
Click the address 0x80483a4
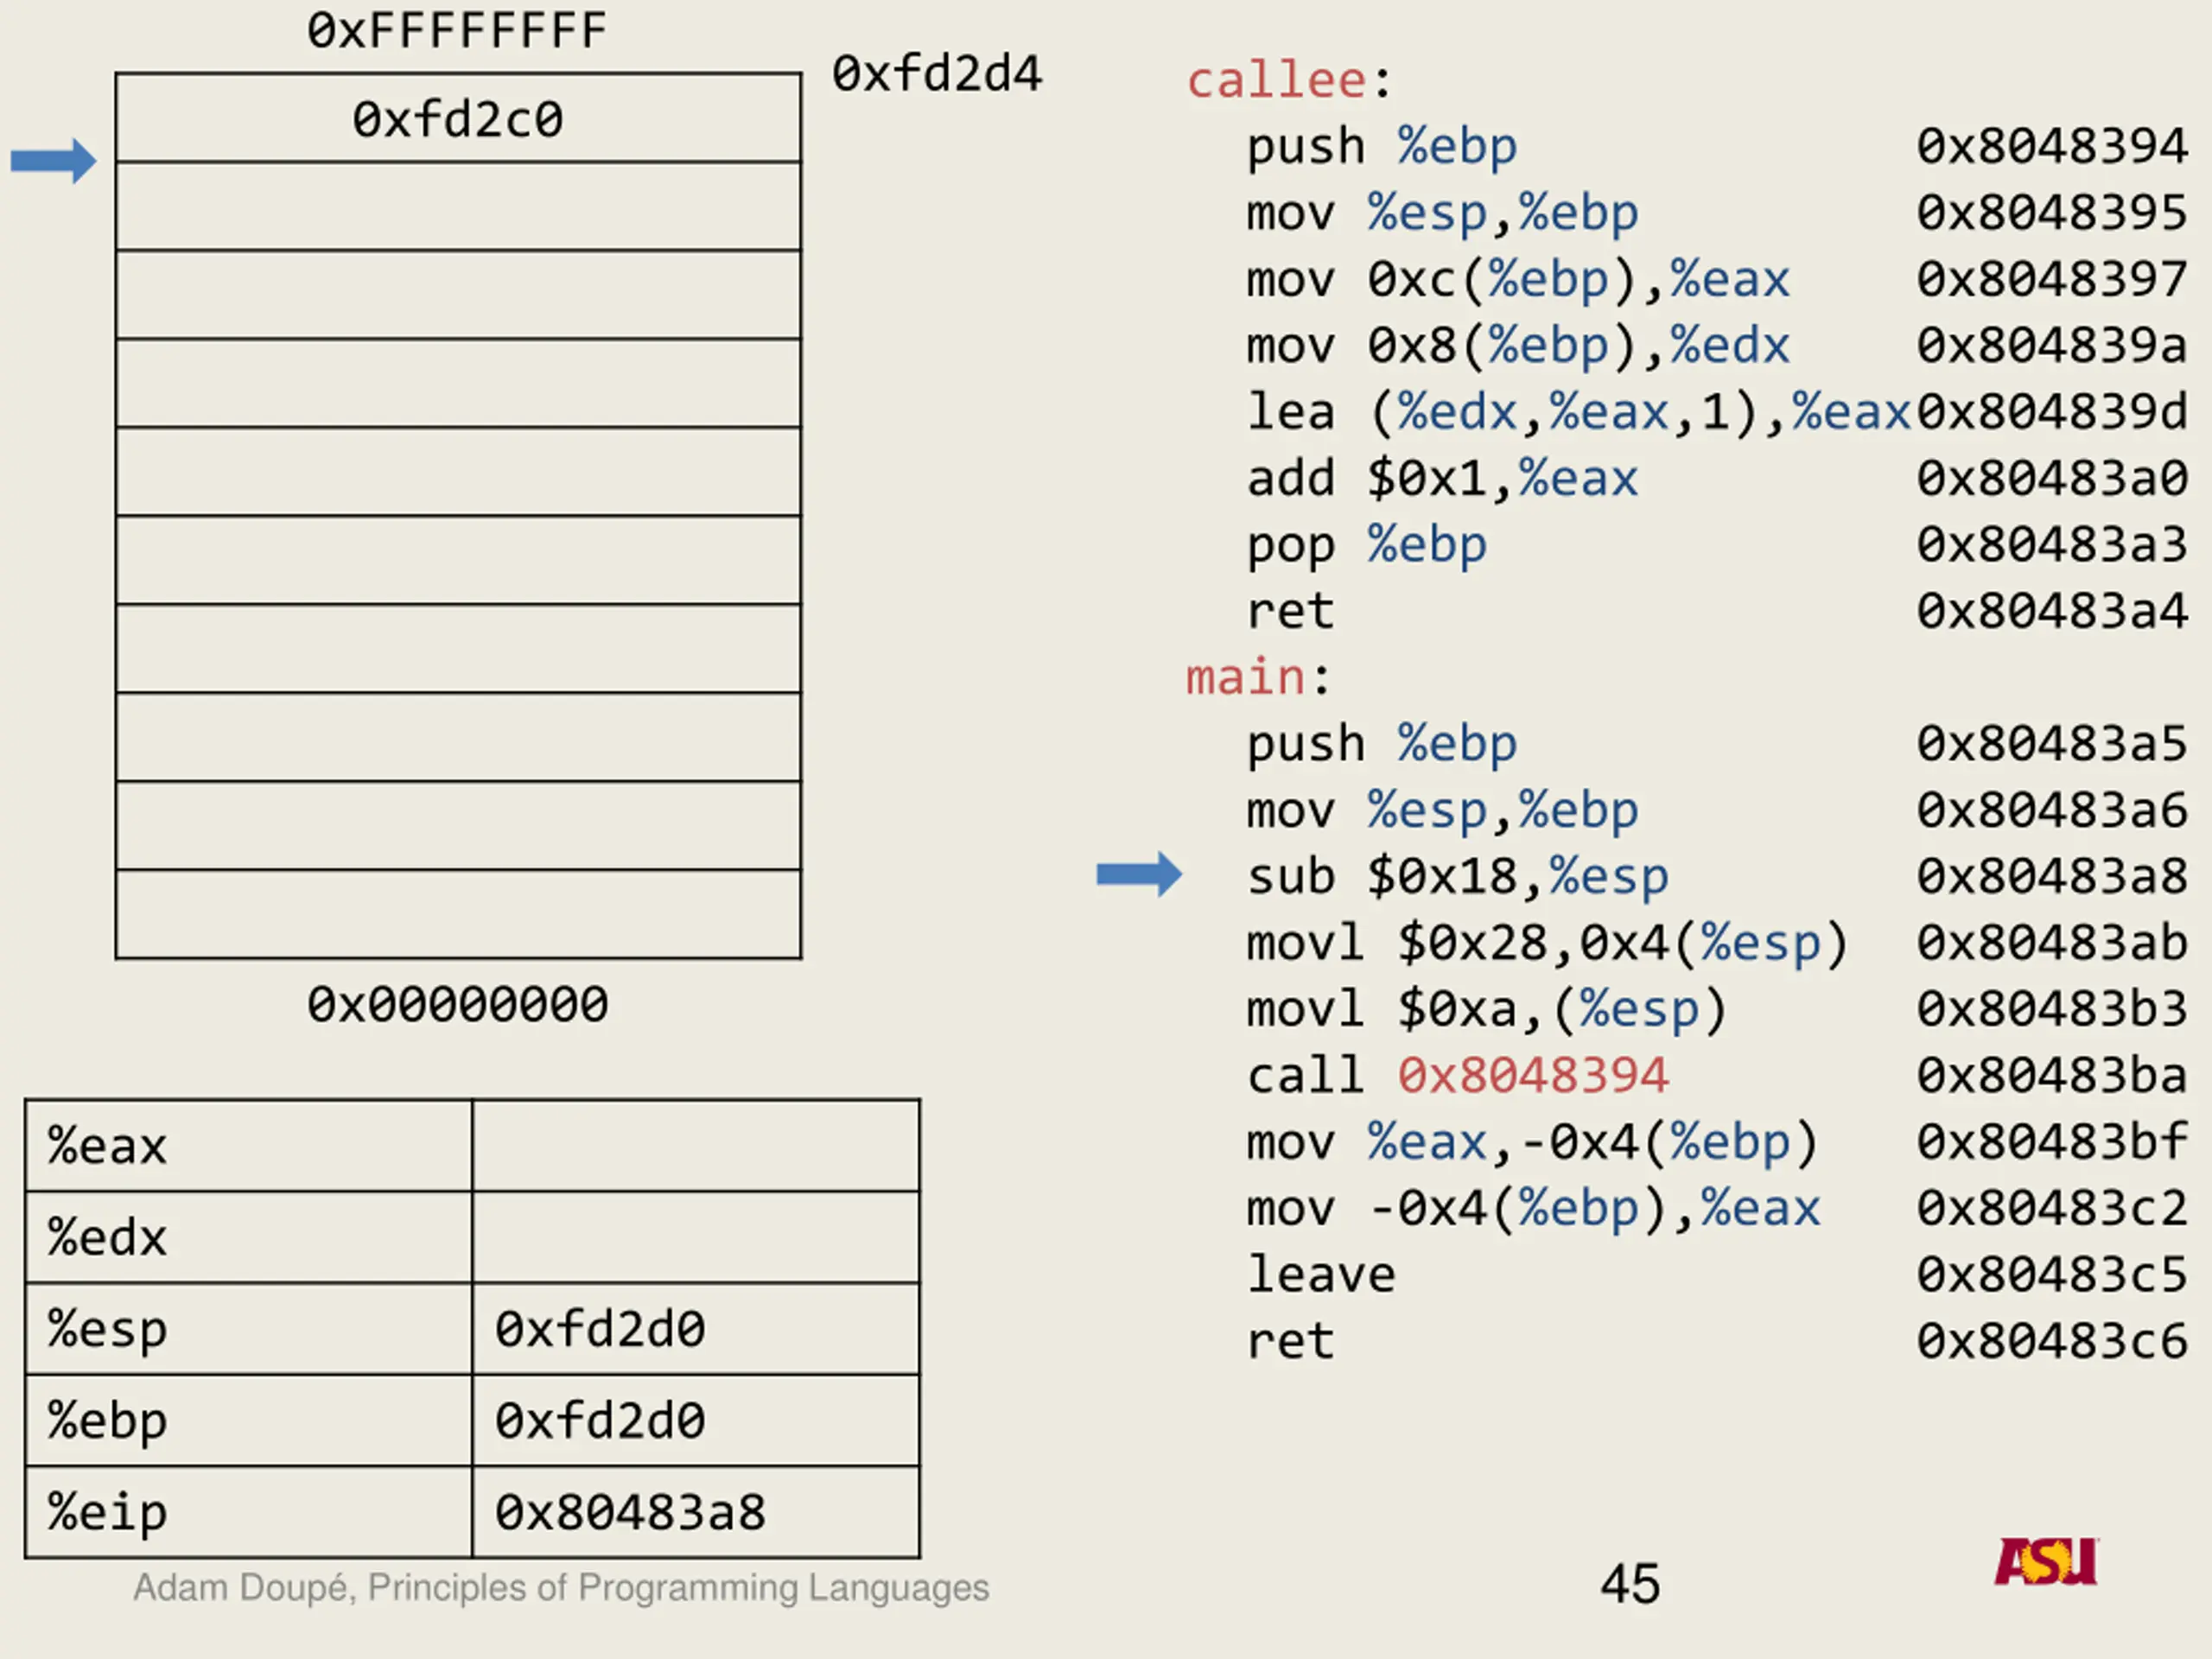coord(2052,611)
